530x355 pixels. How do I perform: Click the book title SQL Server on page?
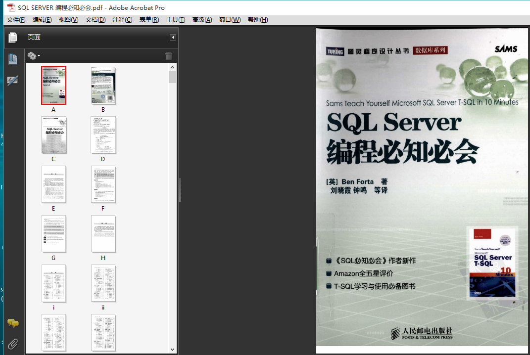click(394, 122)
